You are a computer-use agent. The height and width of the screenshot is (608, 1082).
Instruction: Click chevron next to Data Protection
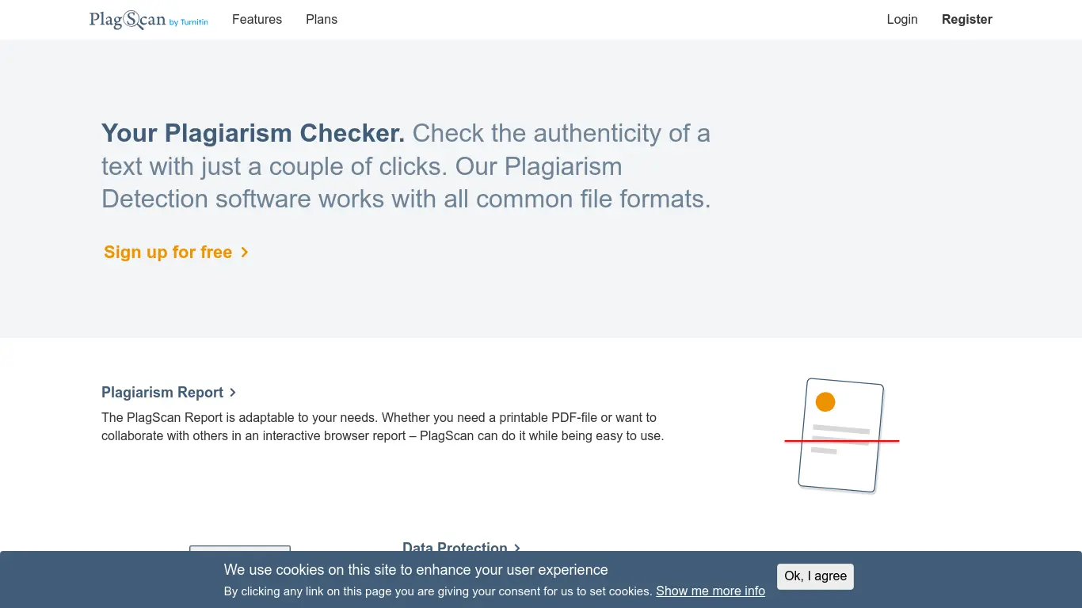[517, 548]
